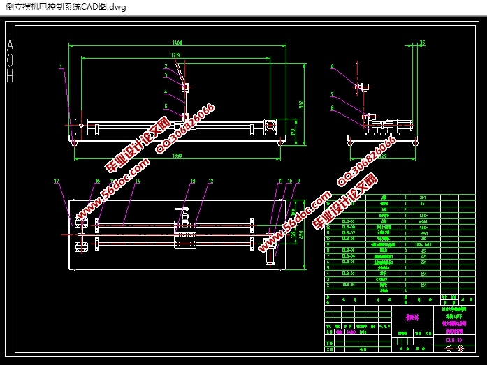
Task: Select part balloon number 4
Action: point(166,91)
